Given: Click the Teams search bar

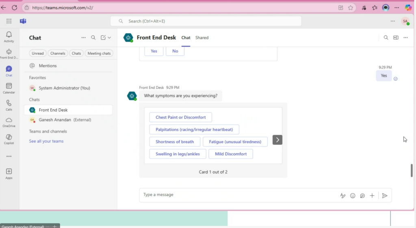Looking at the screenshot, I should pos(206,21).
